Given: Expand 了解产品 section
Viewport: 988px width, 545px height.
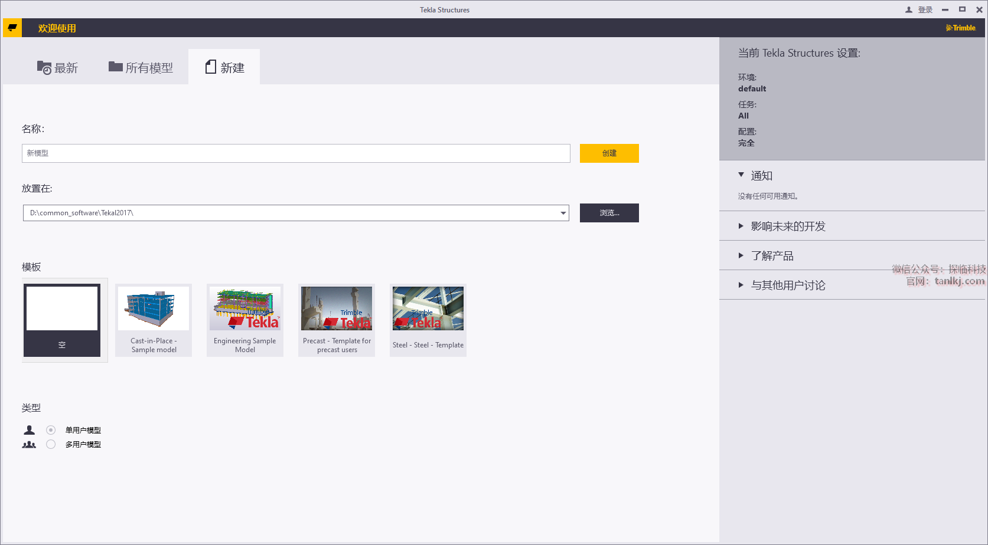Looking at the screenshot, I should (x=741, y=255).
